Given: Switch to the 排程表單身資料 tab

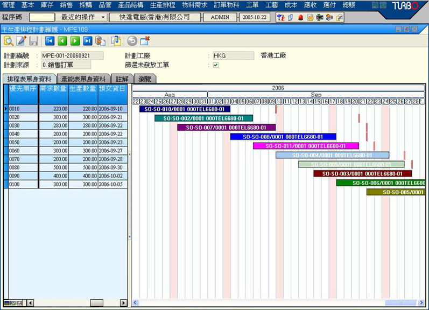Looking at the screenshot, I should coord(29,79).
